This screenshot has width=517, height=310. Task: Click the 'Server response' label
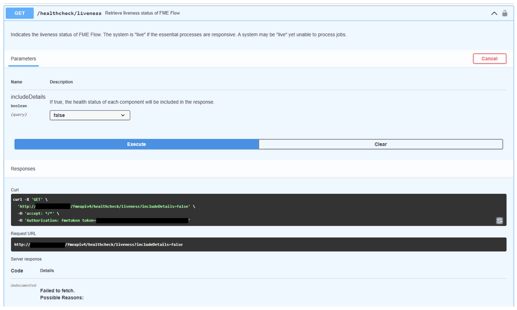[26, 259]
